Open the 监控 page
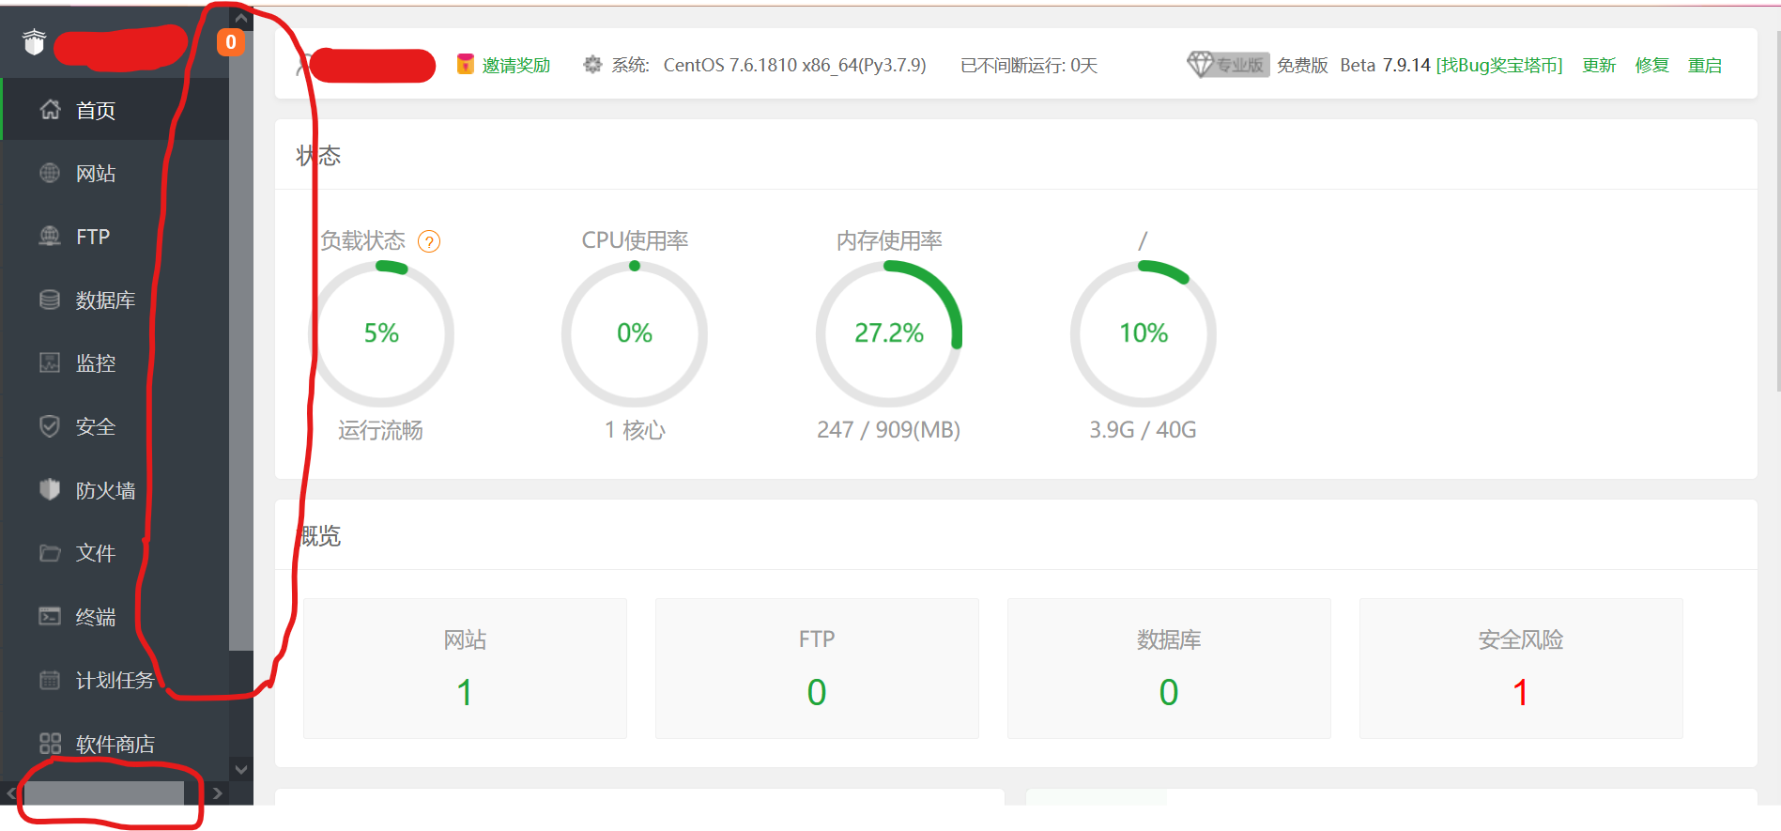The image size is (1781, 831). pos(115,362)
